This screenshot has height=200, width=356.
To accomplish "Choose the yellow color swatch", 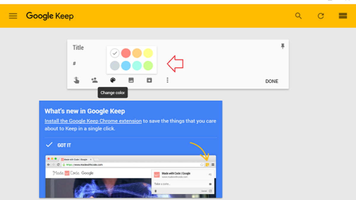I will [148, 53].
